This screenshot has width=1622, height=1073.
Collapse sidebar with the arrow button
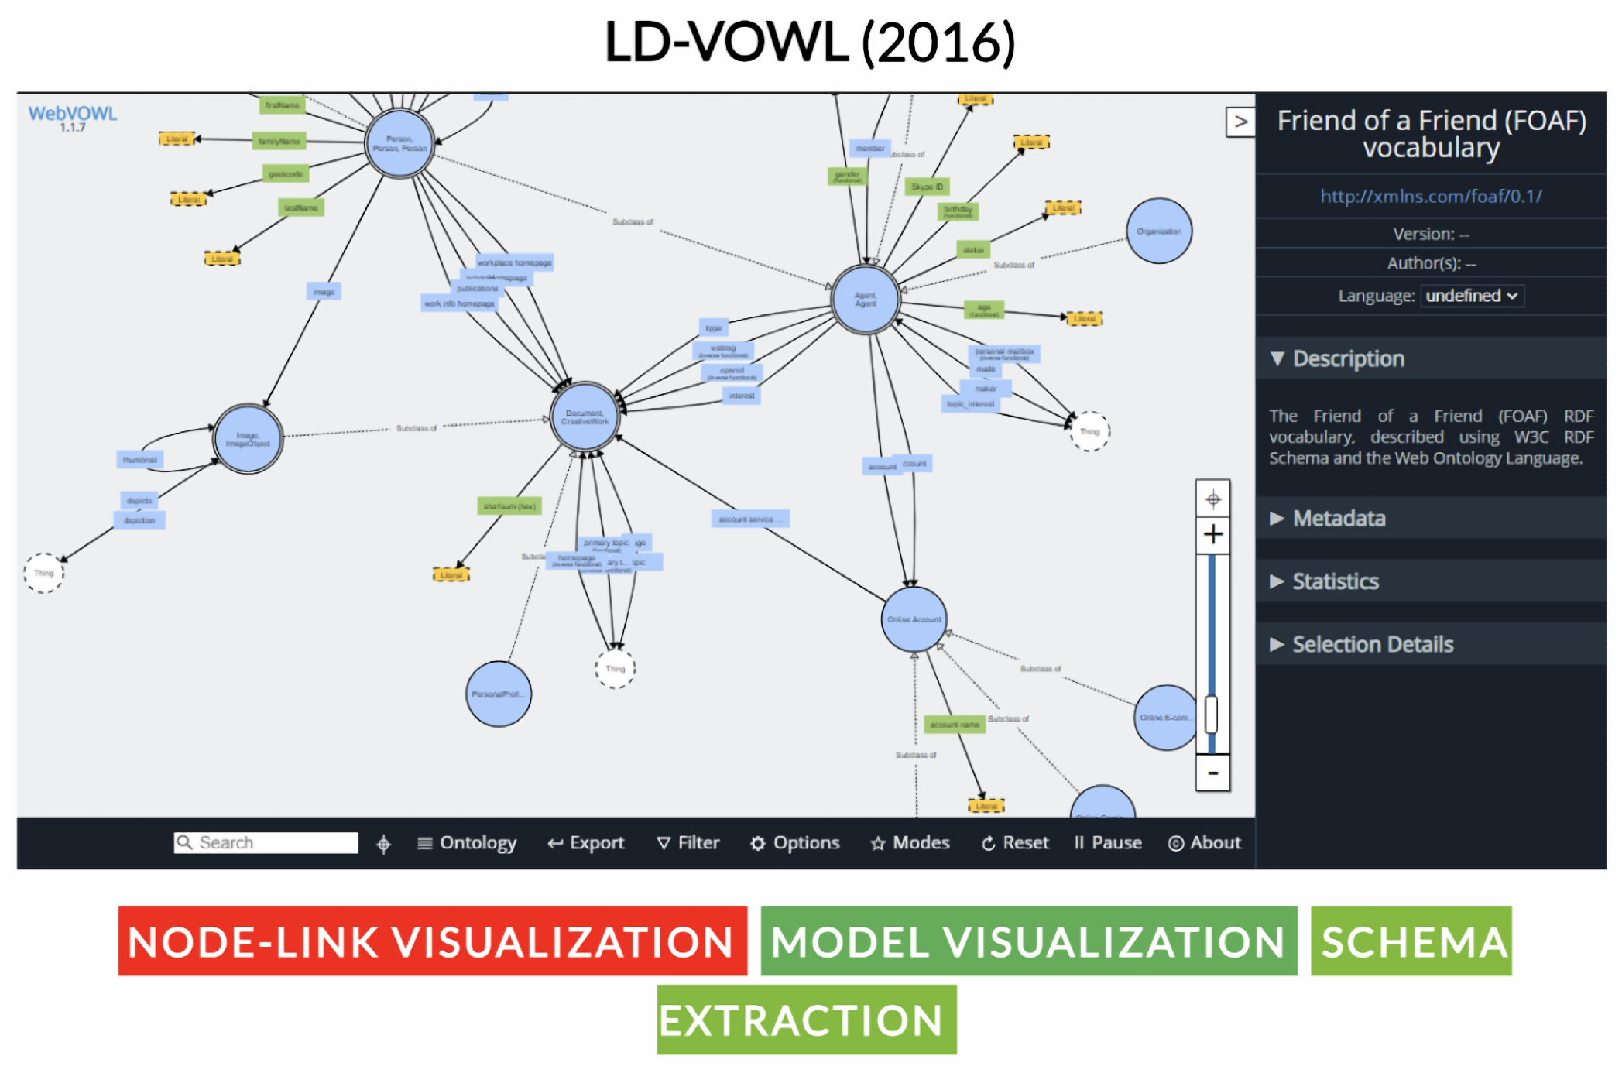pyautogui.click(x=1240, y=122)
